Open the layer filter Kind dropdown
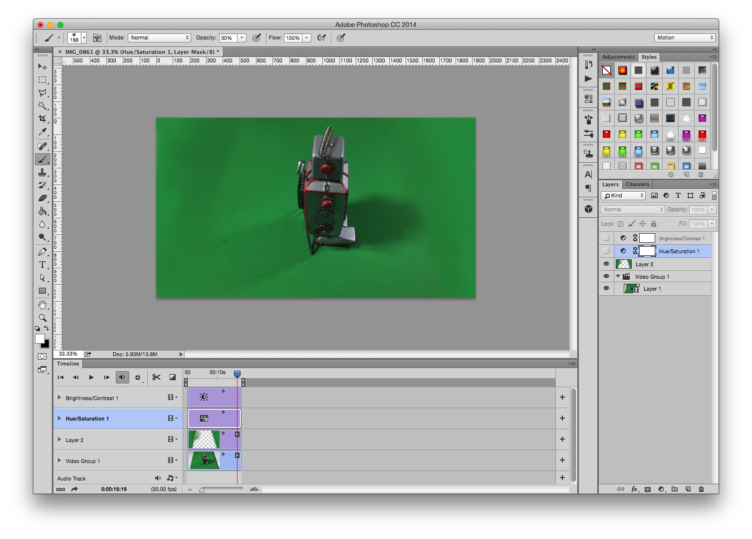This screenshot has width=752, height=539. tap(624, 196)
